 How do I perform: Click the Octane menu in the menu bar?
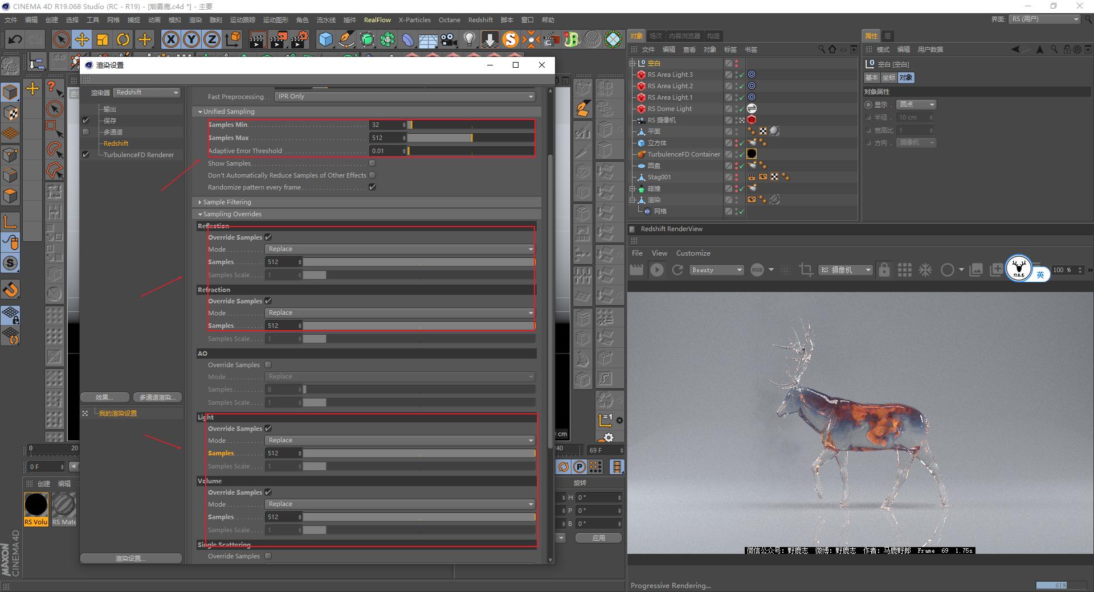[449, 19]
